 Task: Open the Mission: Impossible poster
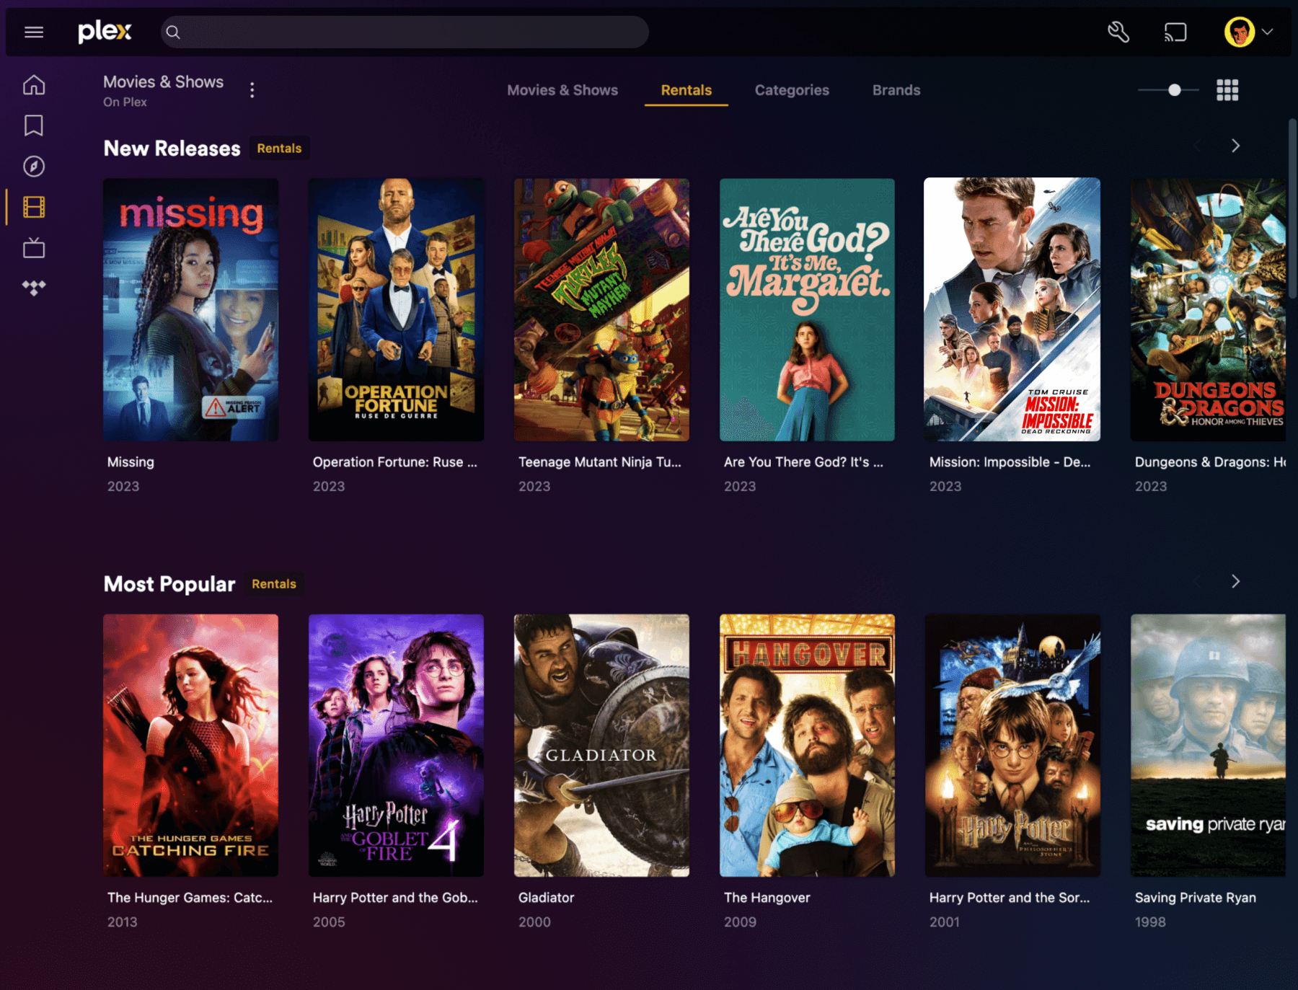click(x=1012, y=310)
